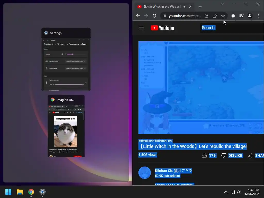Share this page via address bar icon
The width and height of the screenshot is (264, 198).
coord(215,16)
